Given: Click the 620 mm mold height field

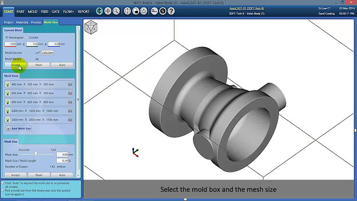Looking at the screenshot, I should click(x=54, y=44).
